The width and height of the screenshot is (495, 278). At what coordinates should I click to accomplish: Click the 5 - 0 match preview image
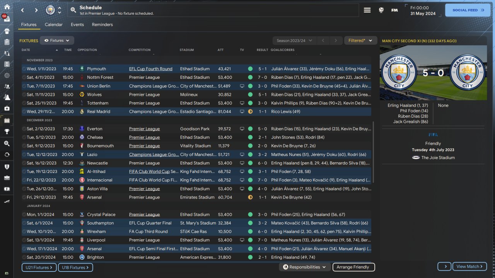(434, 73)
